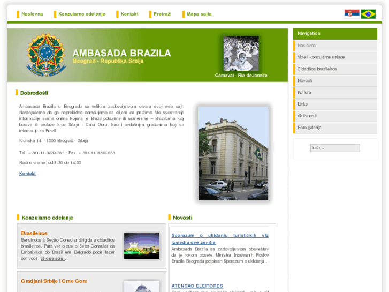Open Foto galerija in the Navigation sidebar
389x292 pixels.
coord(335,128)
